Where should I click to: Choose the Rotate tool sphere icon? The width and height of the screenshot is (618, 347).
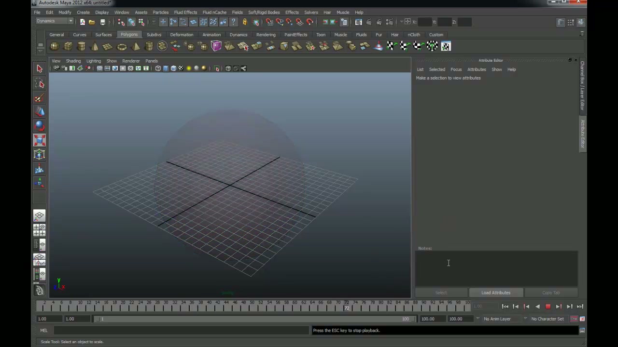point(40,126)
